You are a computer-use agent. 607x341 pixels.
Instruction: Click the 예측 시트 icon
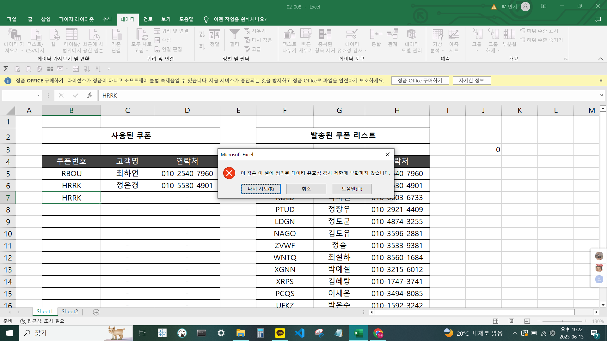click(454, 35)
